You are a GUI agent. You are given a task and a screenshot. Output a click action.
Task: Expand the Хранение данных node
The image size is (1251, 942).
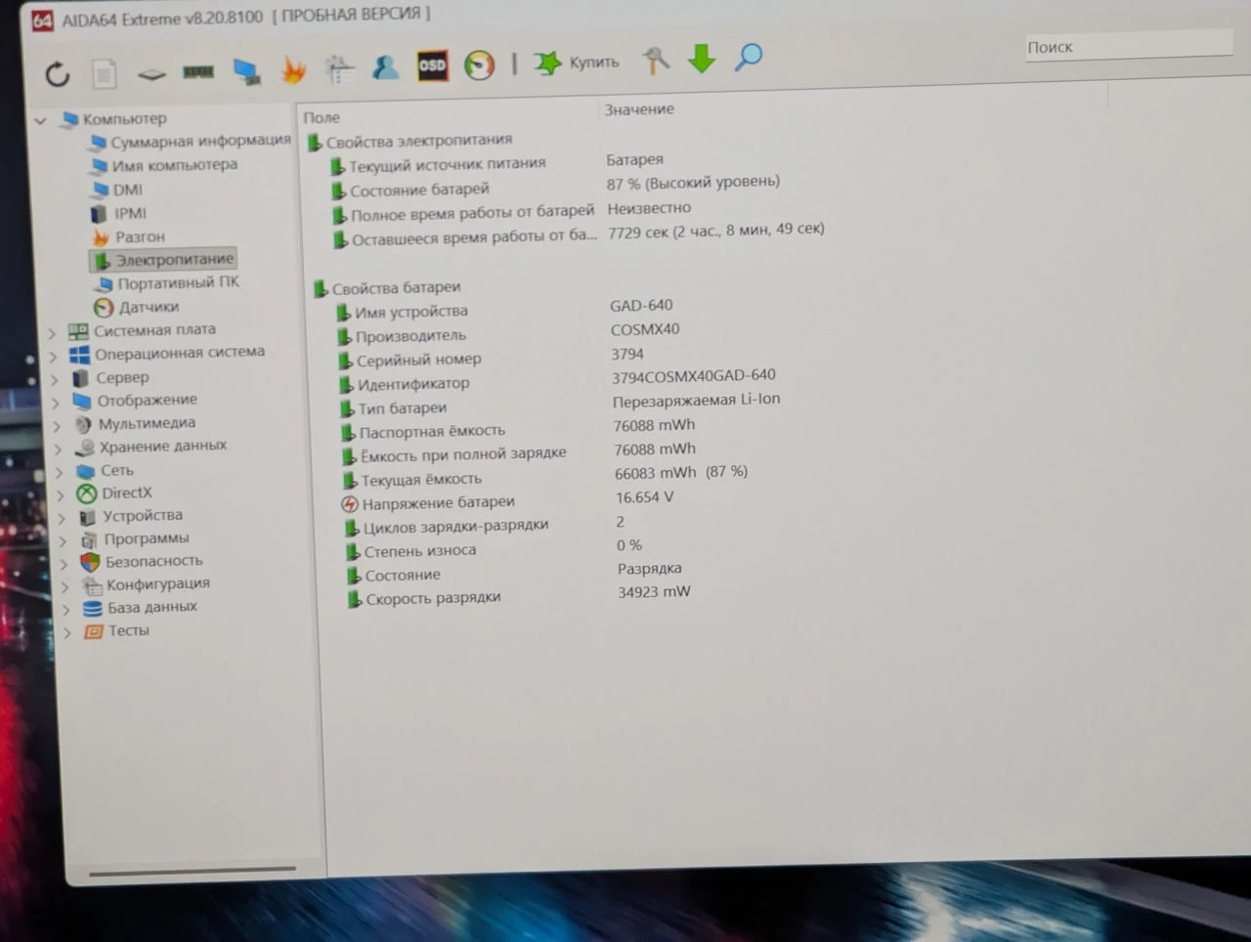(59, 450)
